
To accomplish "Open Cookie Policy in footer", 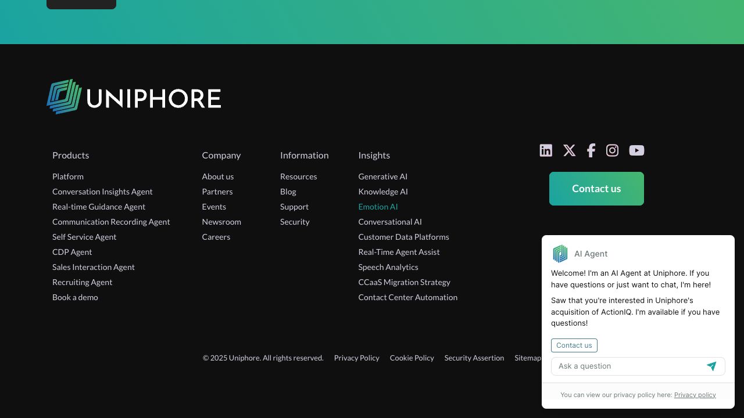I will pyautogui.click(x=412, y=358).
